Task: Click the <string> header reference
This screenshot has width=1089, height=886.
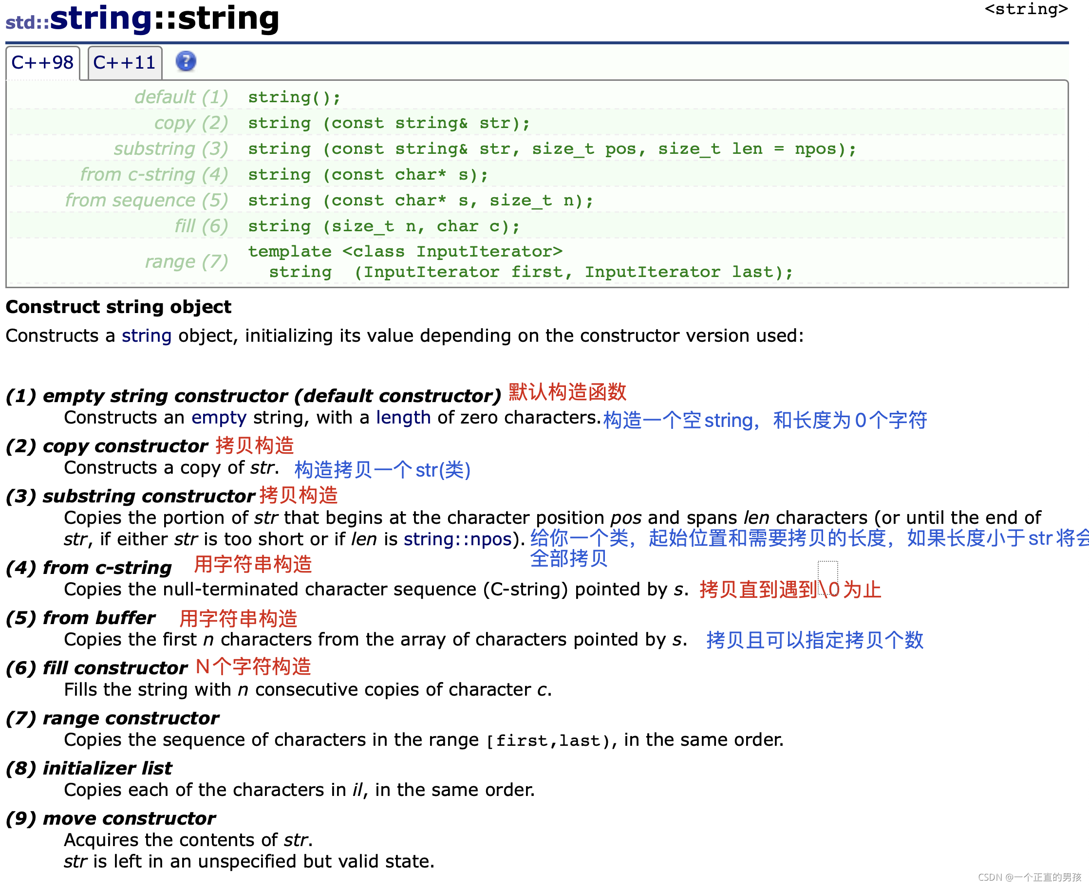Action: [1025, 9]
